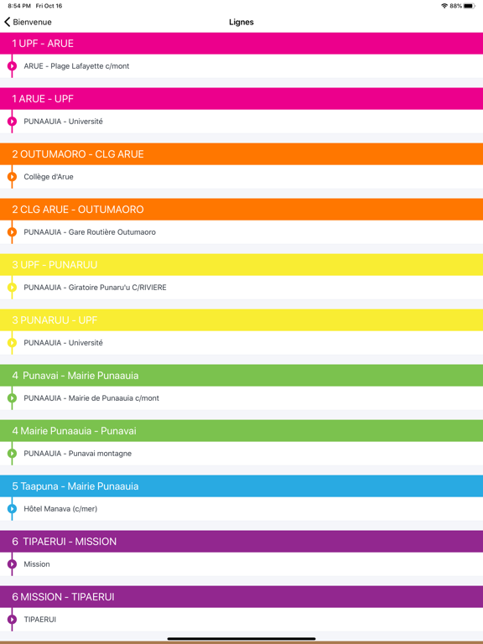Go back to Bienvenue screen
Screen dimensions: 483x644
(x=28, y=22)
